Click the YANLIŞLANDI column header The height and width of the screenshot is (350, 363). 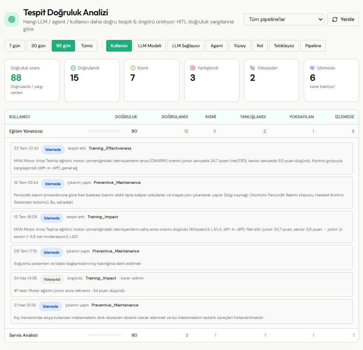pos(253,117)
